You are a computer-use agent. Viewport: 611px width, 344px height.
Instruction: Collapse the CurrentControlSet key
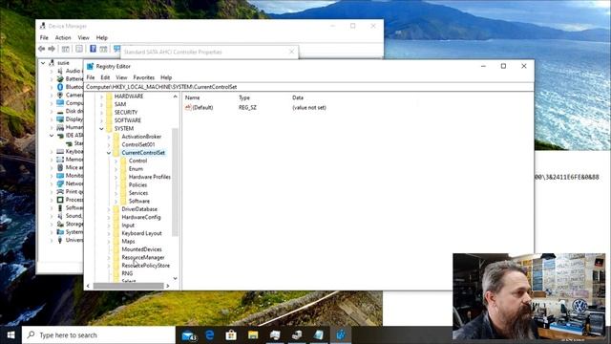109,153
